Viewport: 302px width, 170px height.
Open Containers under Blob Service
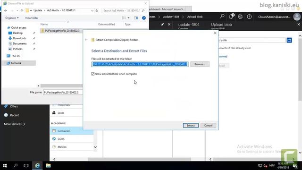pyautogui.click(x=72, y=131)
